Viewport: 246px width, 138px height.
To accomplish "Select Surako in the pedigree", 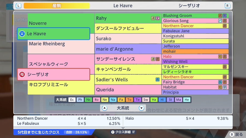I will pyautogui.click(x=128, y=38).
